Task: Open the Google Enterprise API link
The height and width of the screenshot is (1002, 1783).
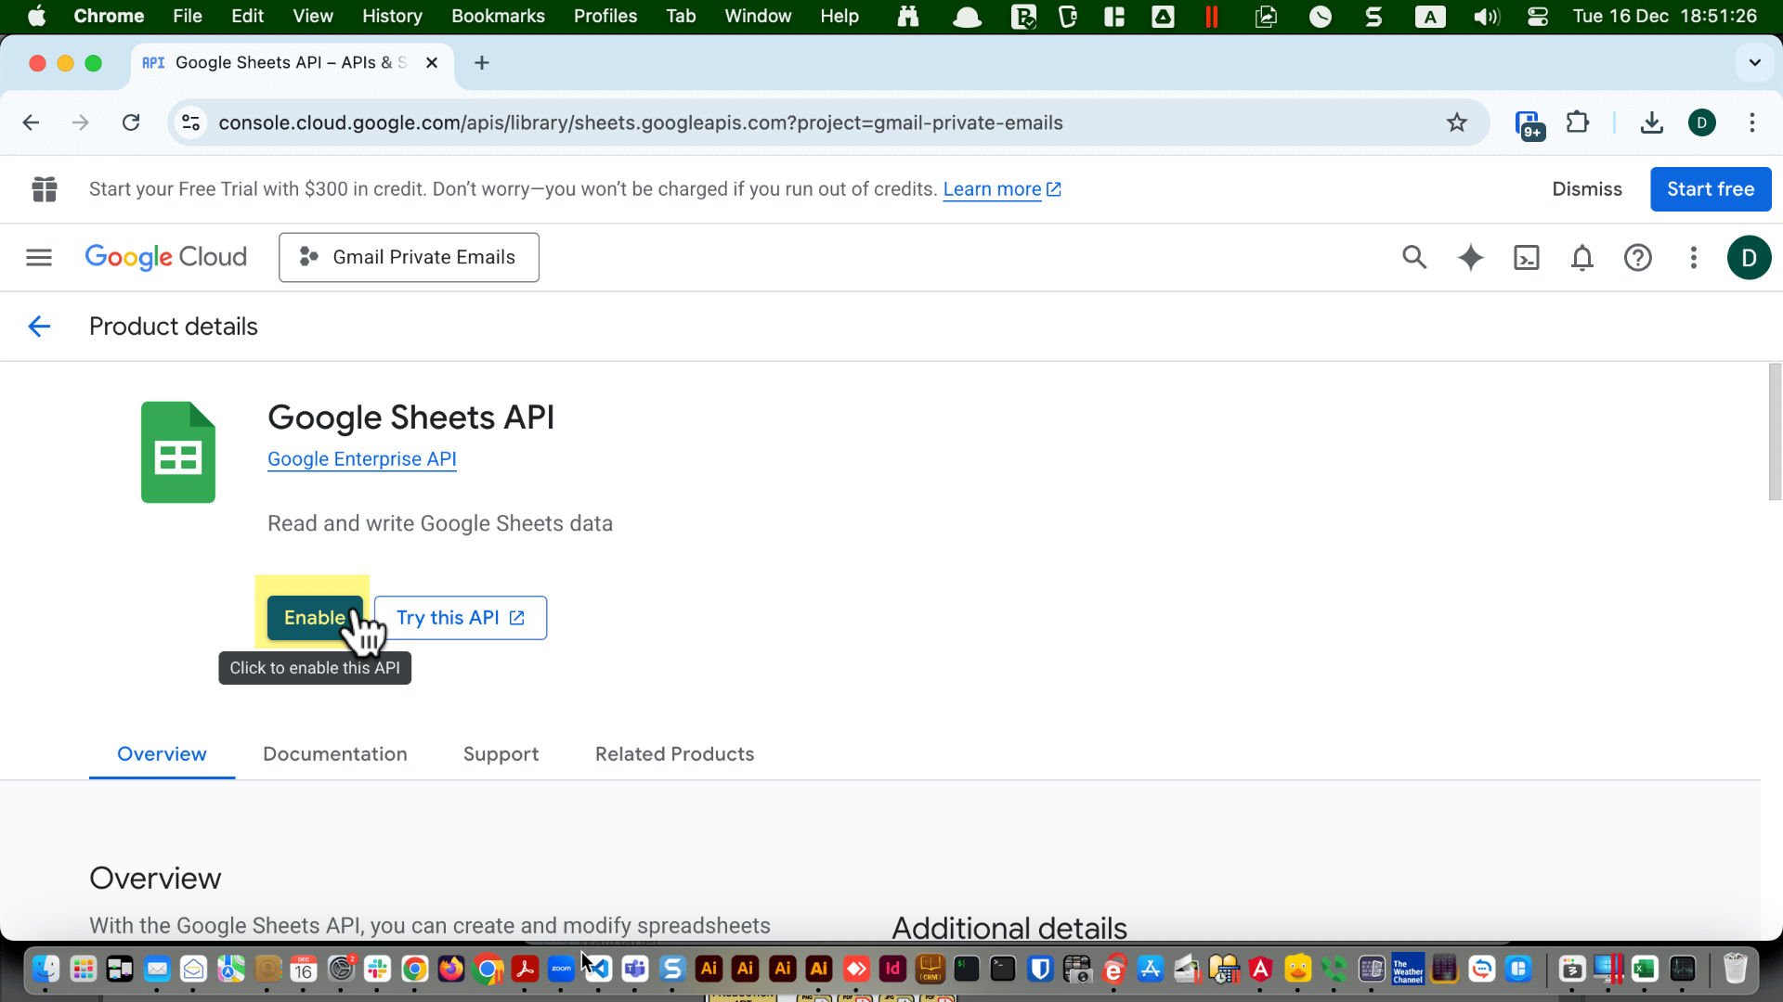Action: coord(361,458)
